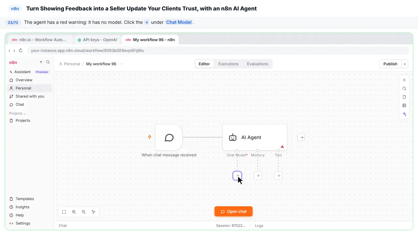Open workflow options three-dot menu
This screenshot has height=235, width=418.
click(x=121, y=64)
